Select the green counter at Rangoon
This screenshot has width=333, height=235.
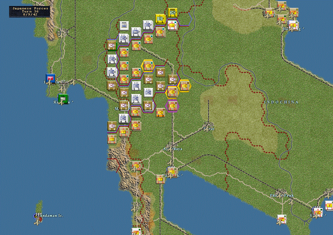63,99
